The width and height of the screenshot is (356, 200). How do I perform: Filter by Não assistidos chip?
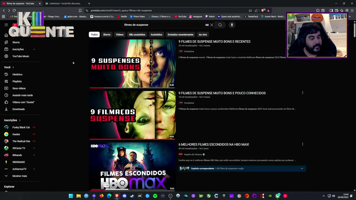point(137,34)
